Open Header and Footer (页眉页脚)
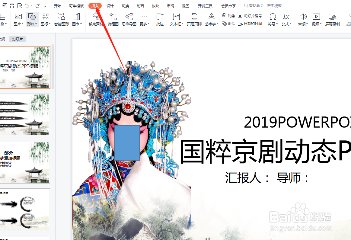Image resolution: width=351 pixels, height=240 pixels. click(194, 19)
